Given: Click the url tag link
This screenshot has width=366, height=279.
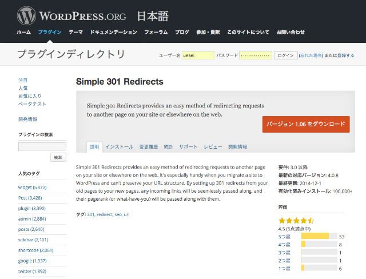Looking at the screenshot, I should pos(126,214).
